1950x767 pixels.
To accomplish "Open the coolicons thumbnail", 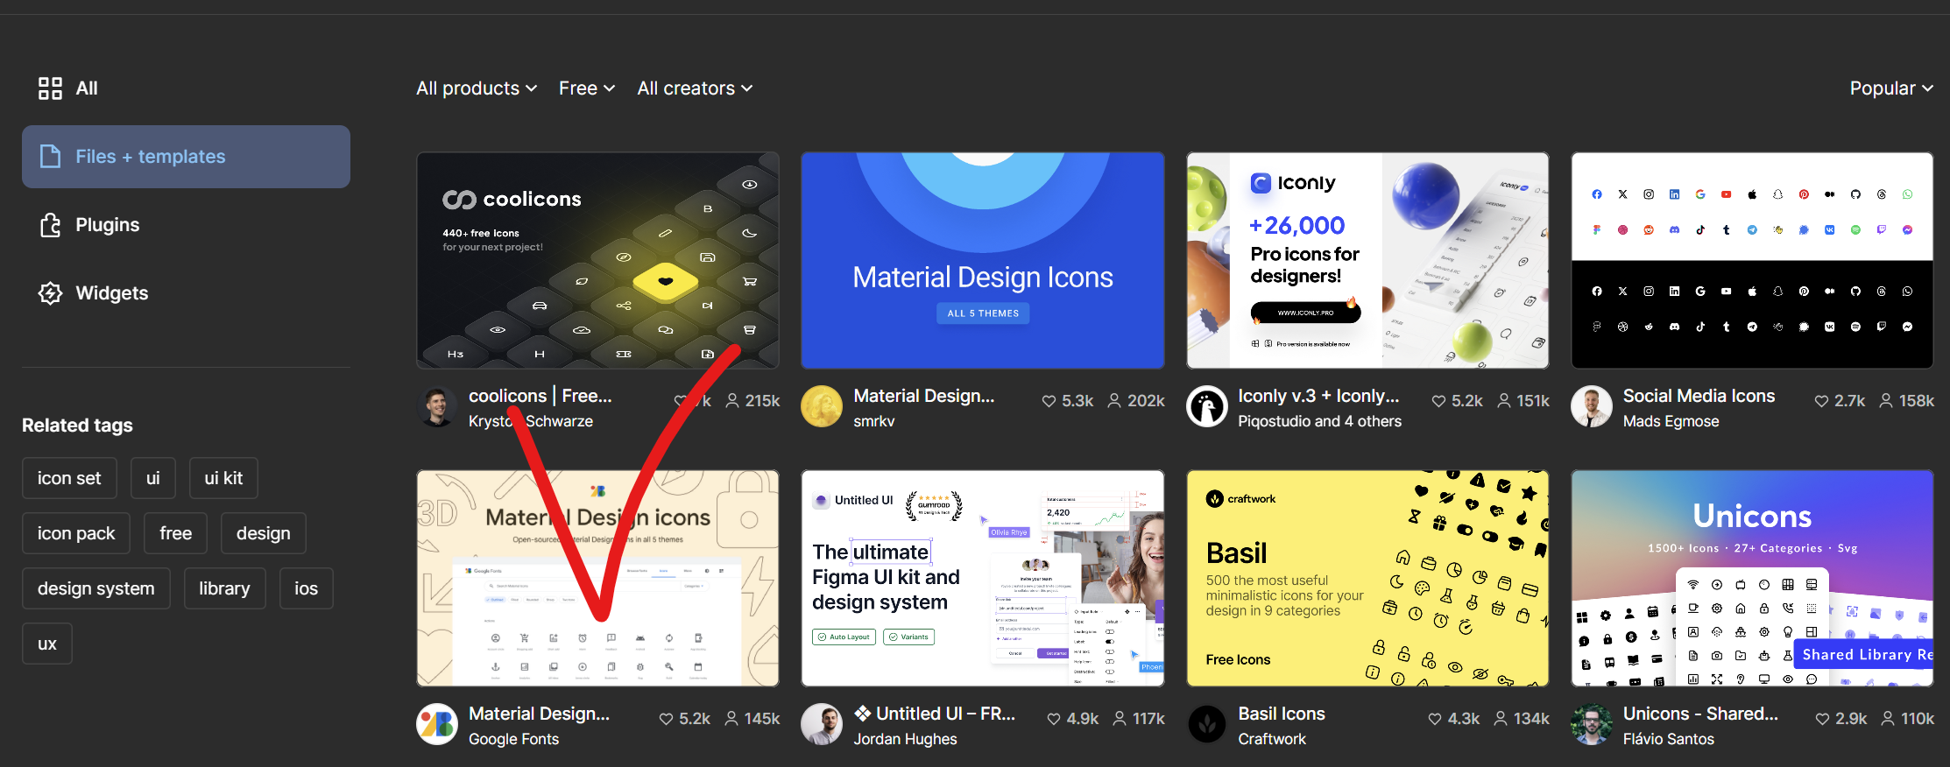I will (x=597, y=260).
